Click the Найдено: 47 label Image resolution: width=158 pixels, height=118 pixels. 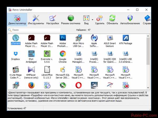tap(83, 30)
